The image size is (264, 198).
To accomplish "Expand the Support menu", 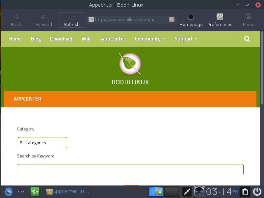I will click(x=186, y=39).
